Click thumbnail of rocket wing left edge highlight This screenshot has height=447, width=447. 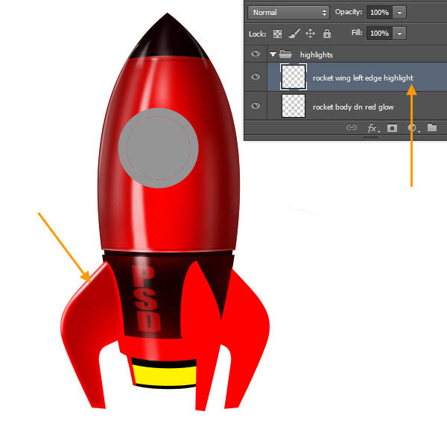(293, 77)
